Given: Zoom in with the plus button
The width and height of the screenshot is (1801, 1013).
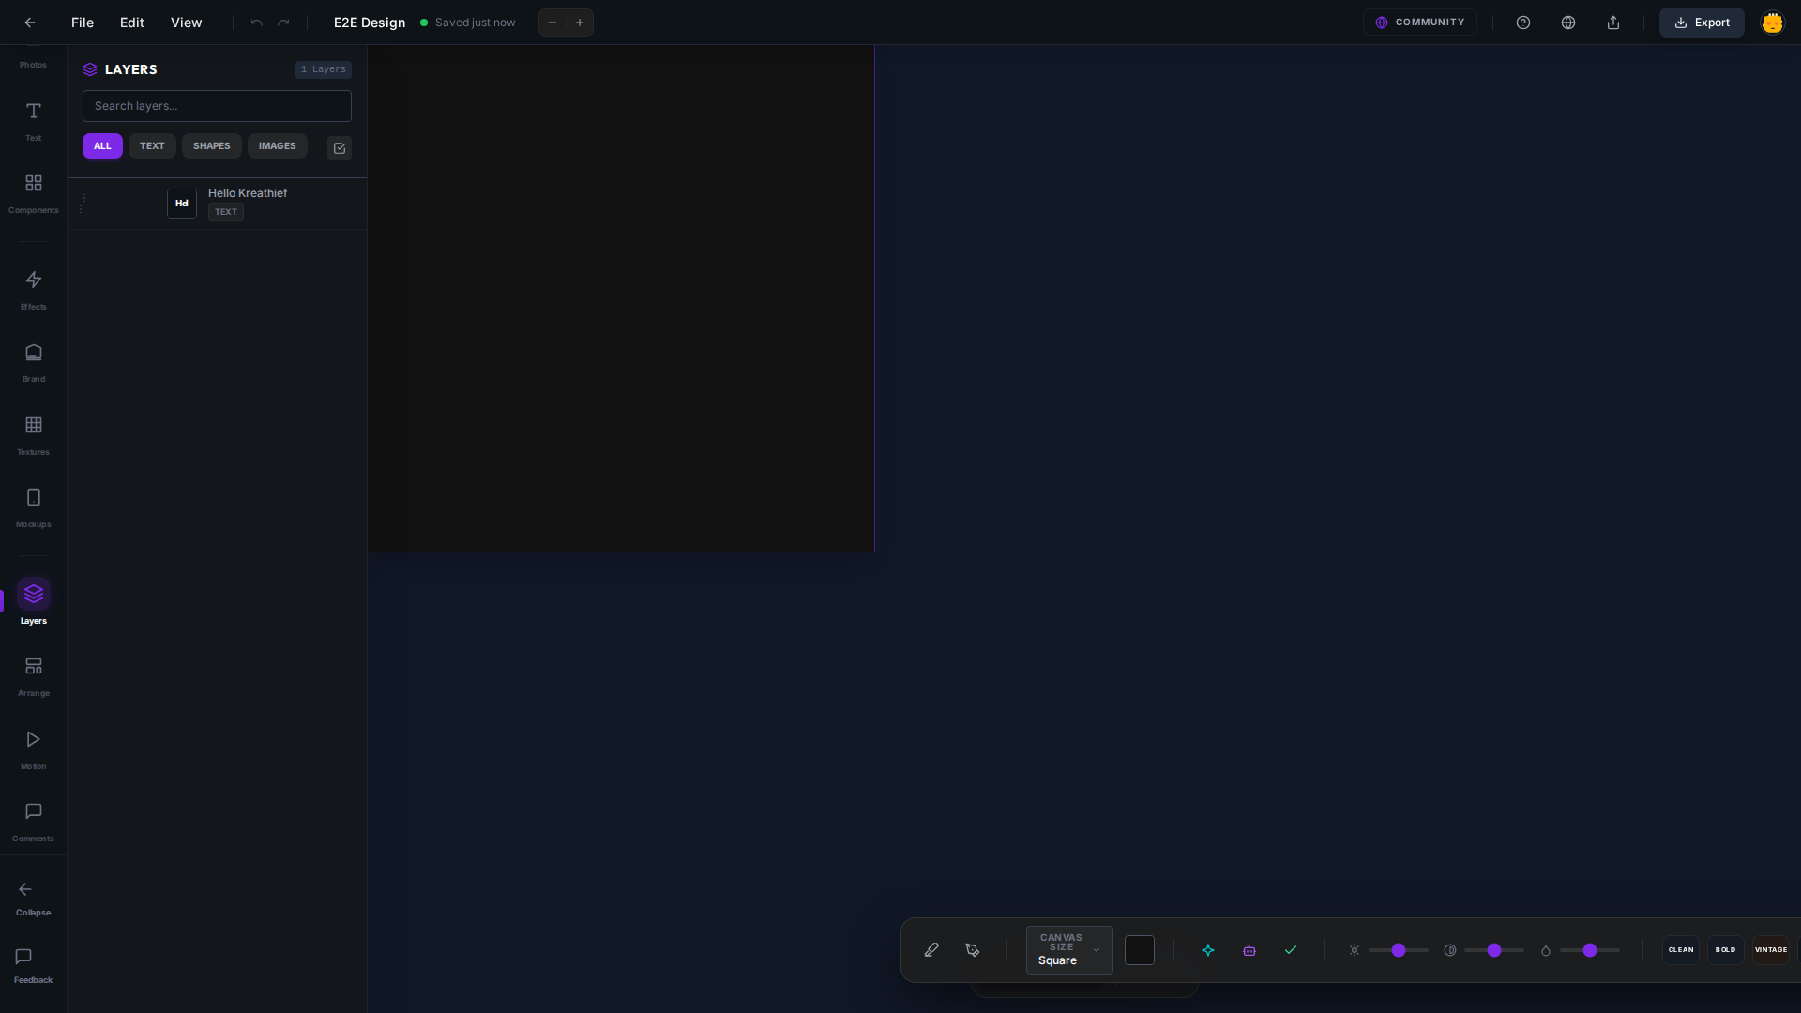Looking at the screenshot, I should tap(580, 23).
